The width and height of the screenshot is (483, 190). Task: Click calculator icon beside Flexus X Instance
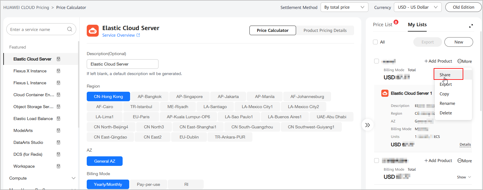click(58, 71)
